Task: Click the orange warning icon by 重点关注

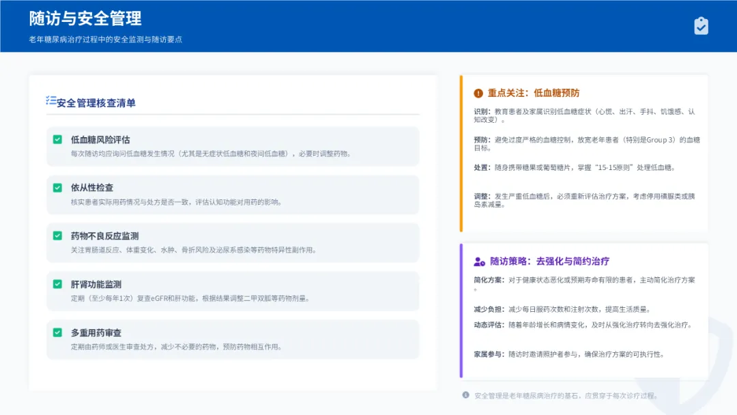Action: [478, 93]
